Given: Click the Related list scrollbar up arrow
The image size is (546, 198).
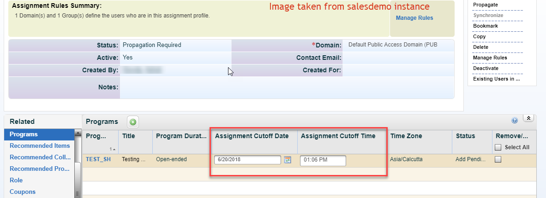Looking at the screenshot, I should point(78,132).
